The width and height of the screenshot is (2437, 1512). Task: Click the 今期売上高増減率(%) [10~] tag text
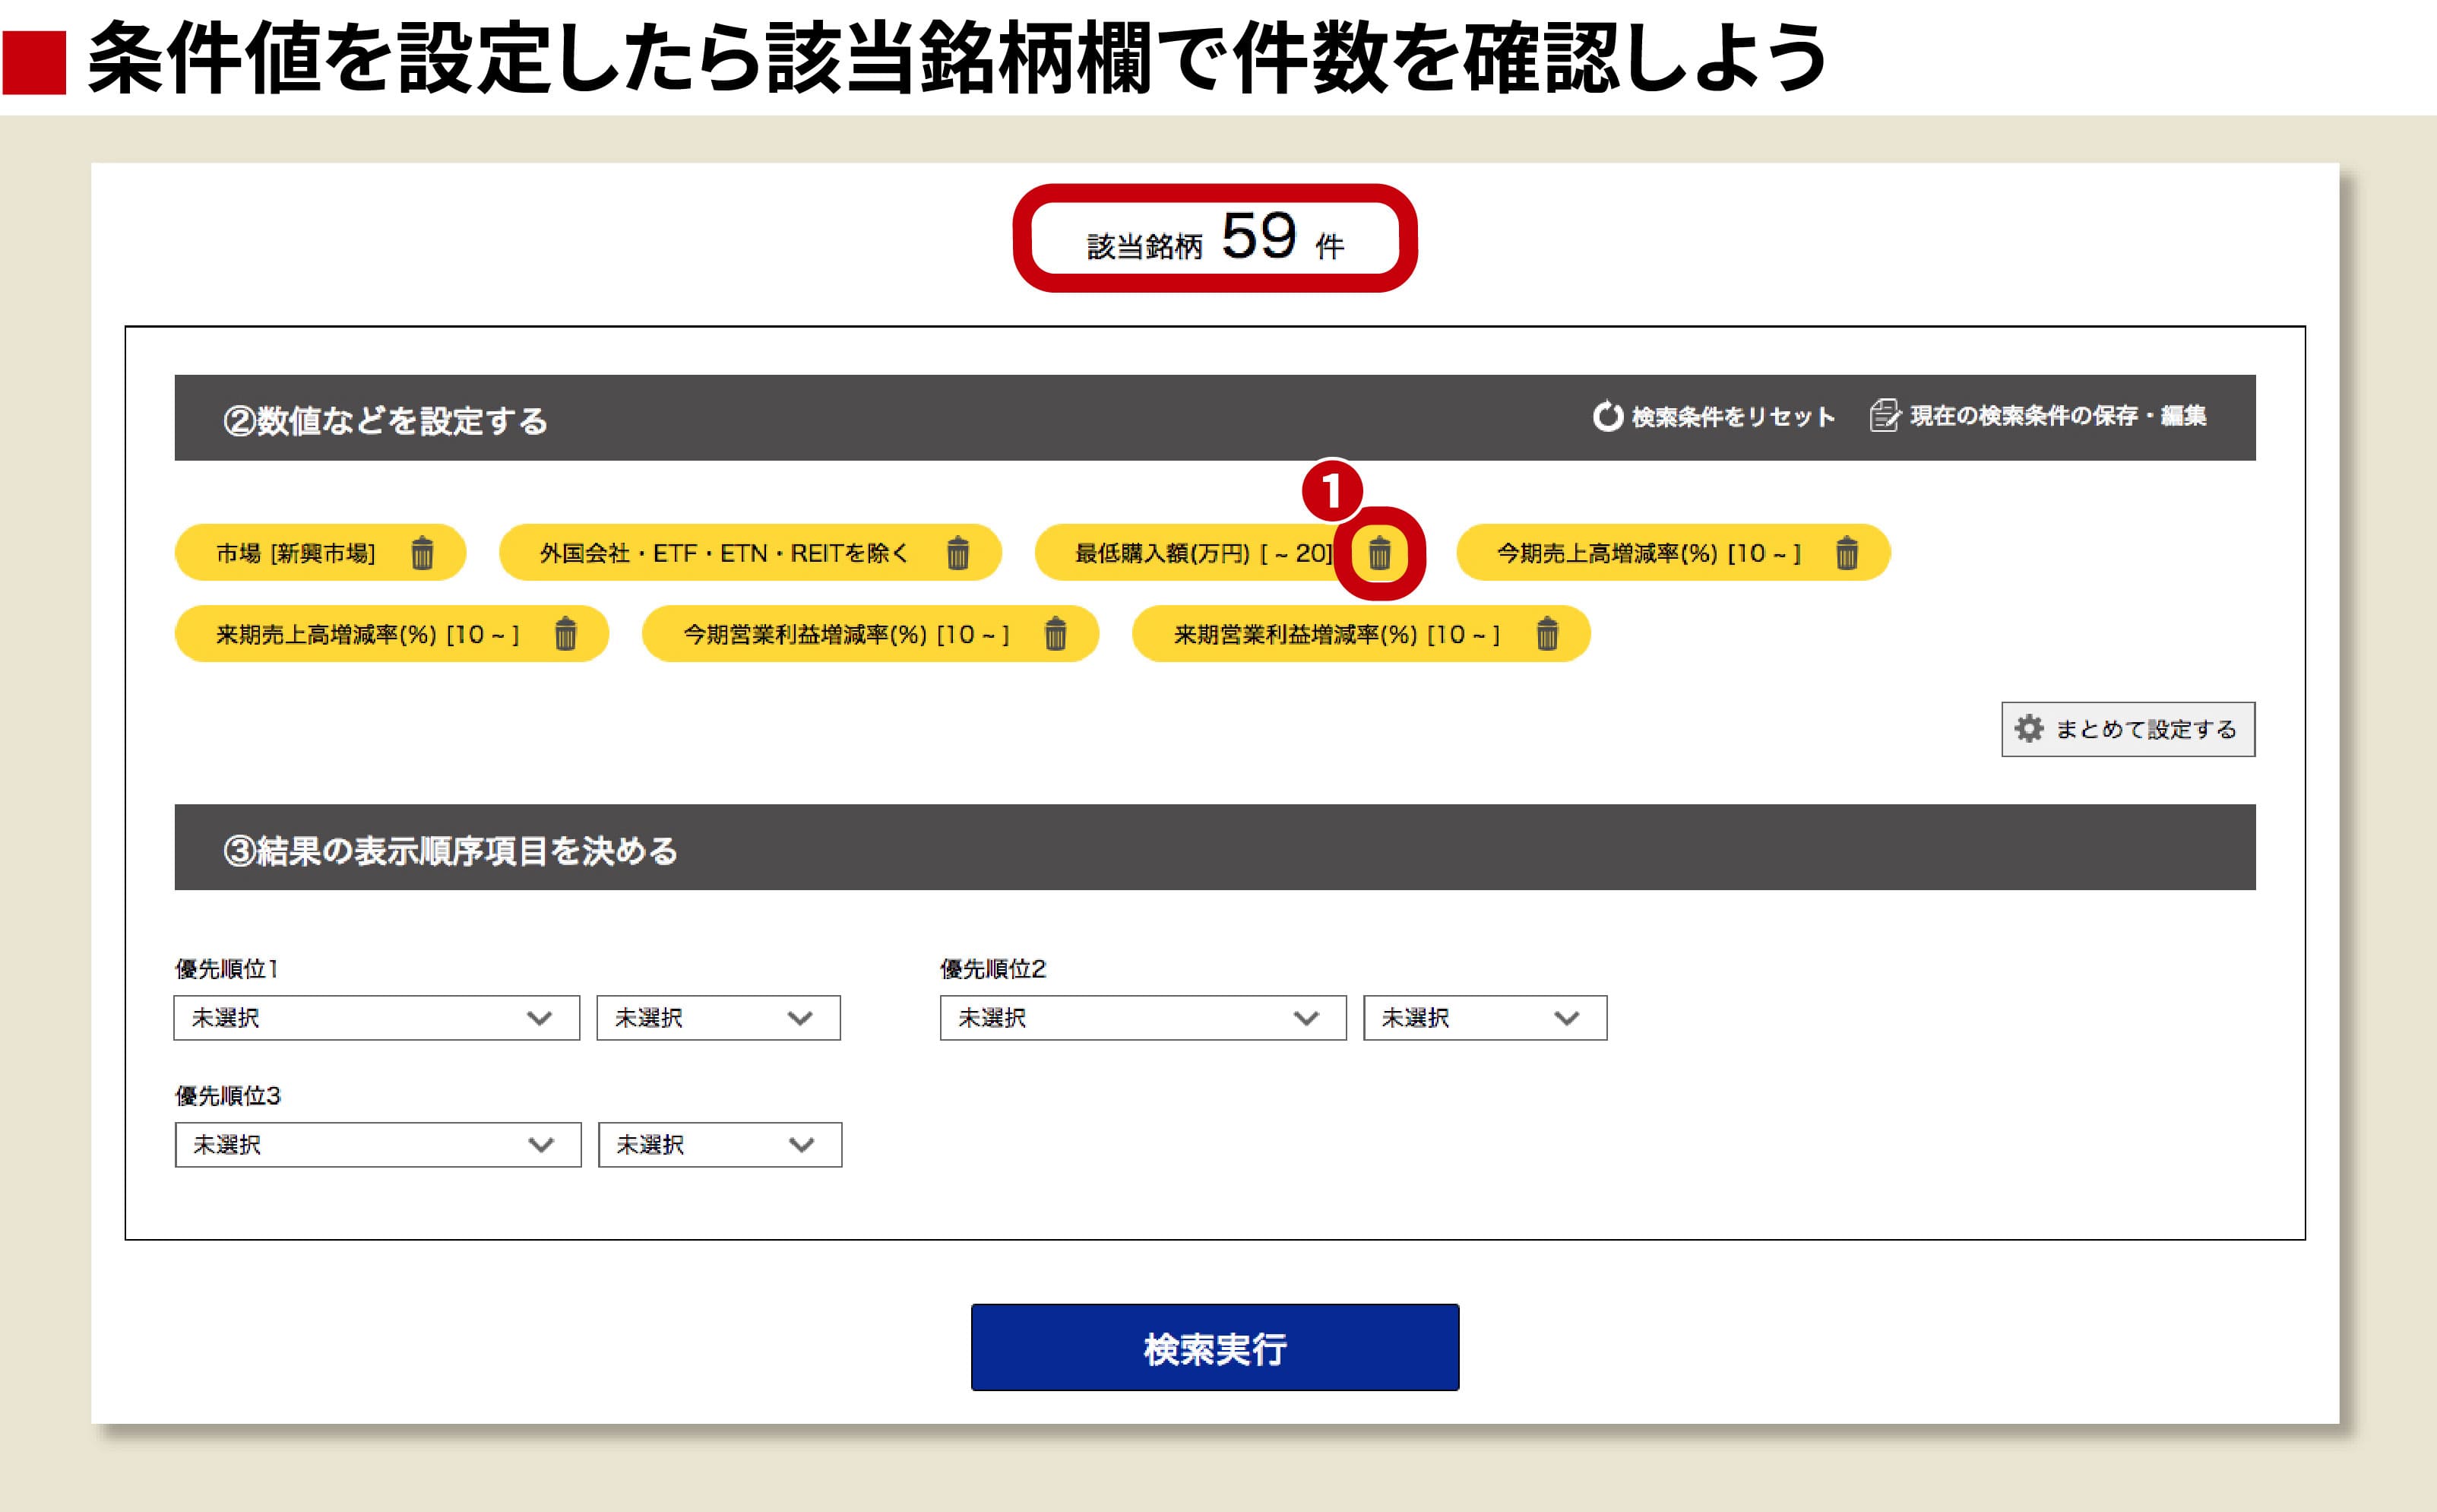[x=1648, y=553]
